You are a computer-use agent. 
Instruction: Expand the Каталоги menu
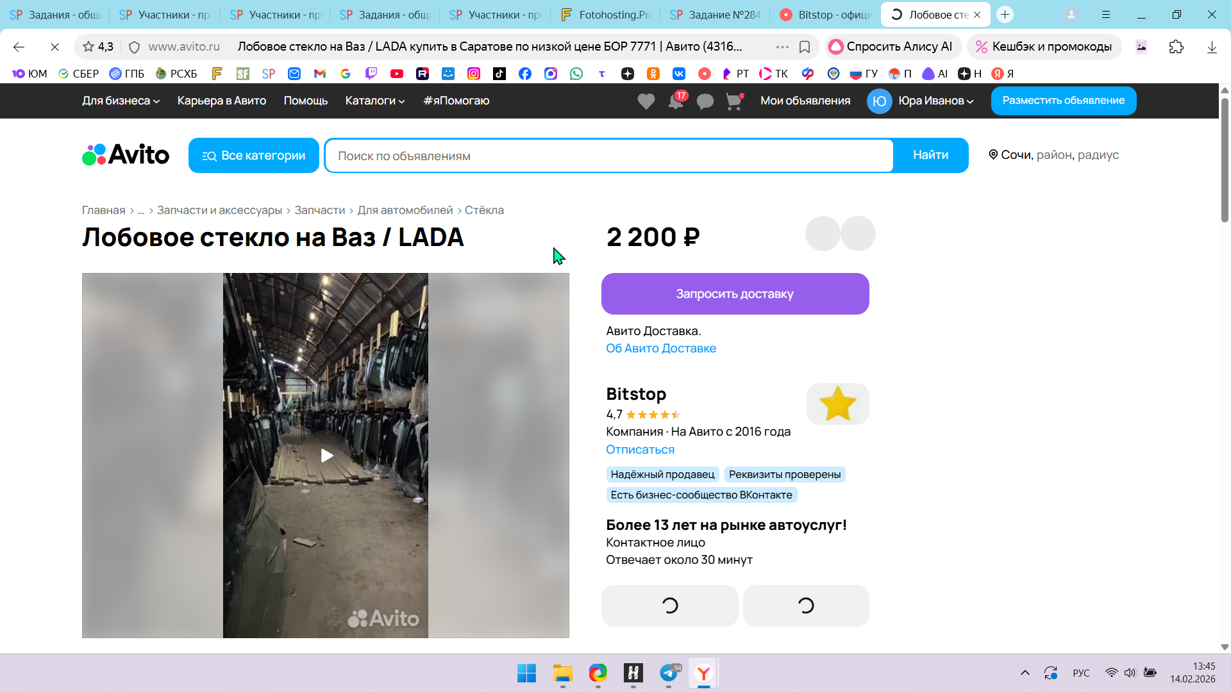[x=374, y=101]
